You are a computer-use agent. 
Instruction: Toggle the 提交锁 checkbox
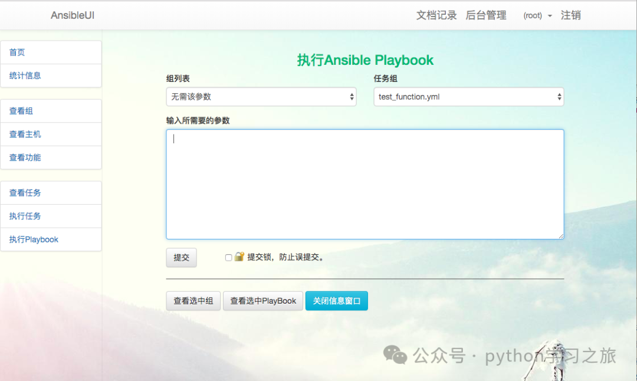(228, 258)
